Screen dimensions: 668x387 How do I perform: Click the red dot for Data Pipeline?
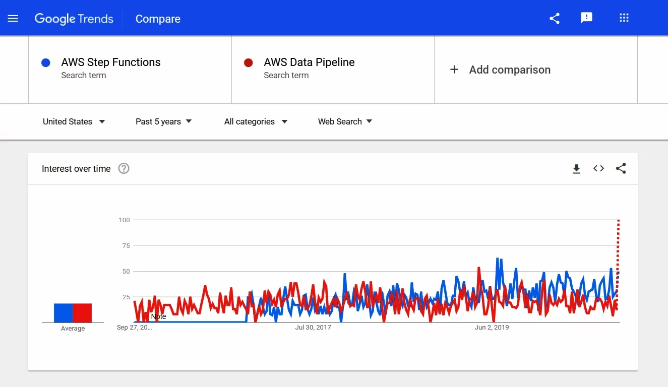click(248, 63)
